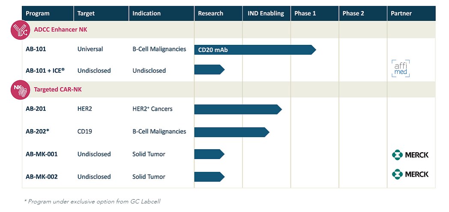Screen dimensions: 449x212
Task: Select the IND Enabling column header
Action: [266, 13]
